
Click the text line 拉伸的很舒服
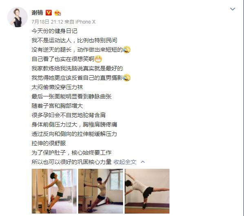tap(49, 143)
